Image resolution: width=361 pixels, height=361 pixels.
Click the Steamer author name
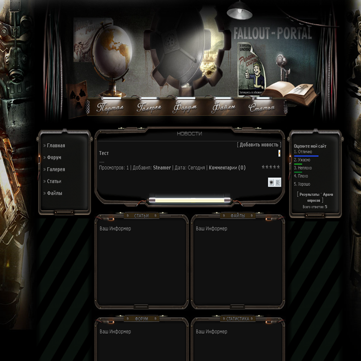pyautogui.click(x=161, y=168)
